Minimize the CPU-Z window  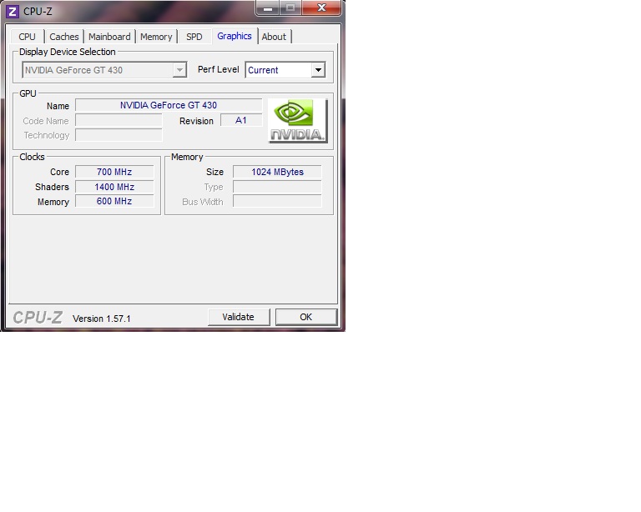(268, 8)
